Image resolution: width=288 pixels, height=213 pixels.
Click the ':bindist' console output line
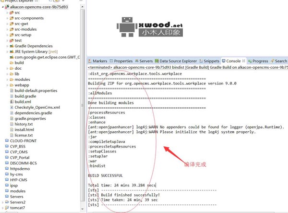click(x=97, y=166)
